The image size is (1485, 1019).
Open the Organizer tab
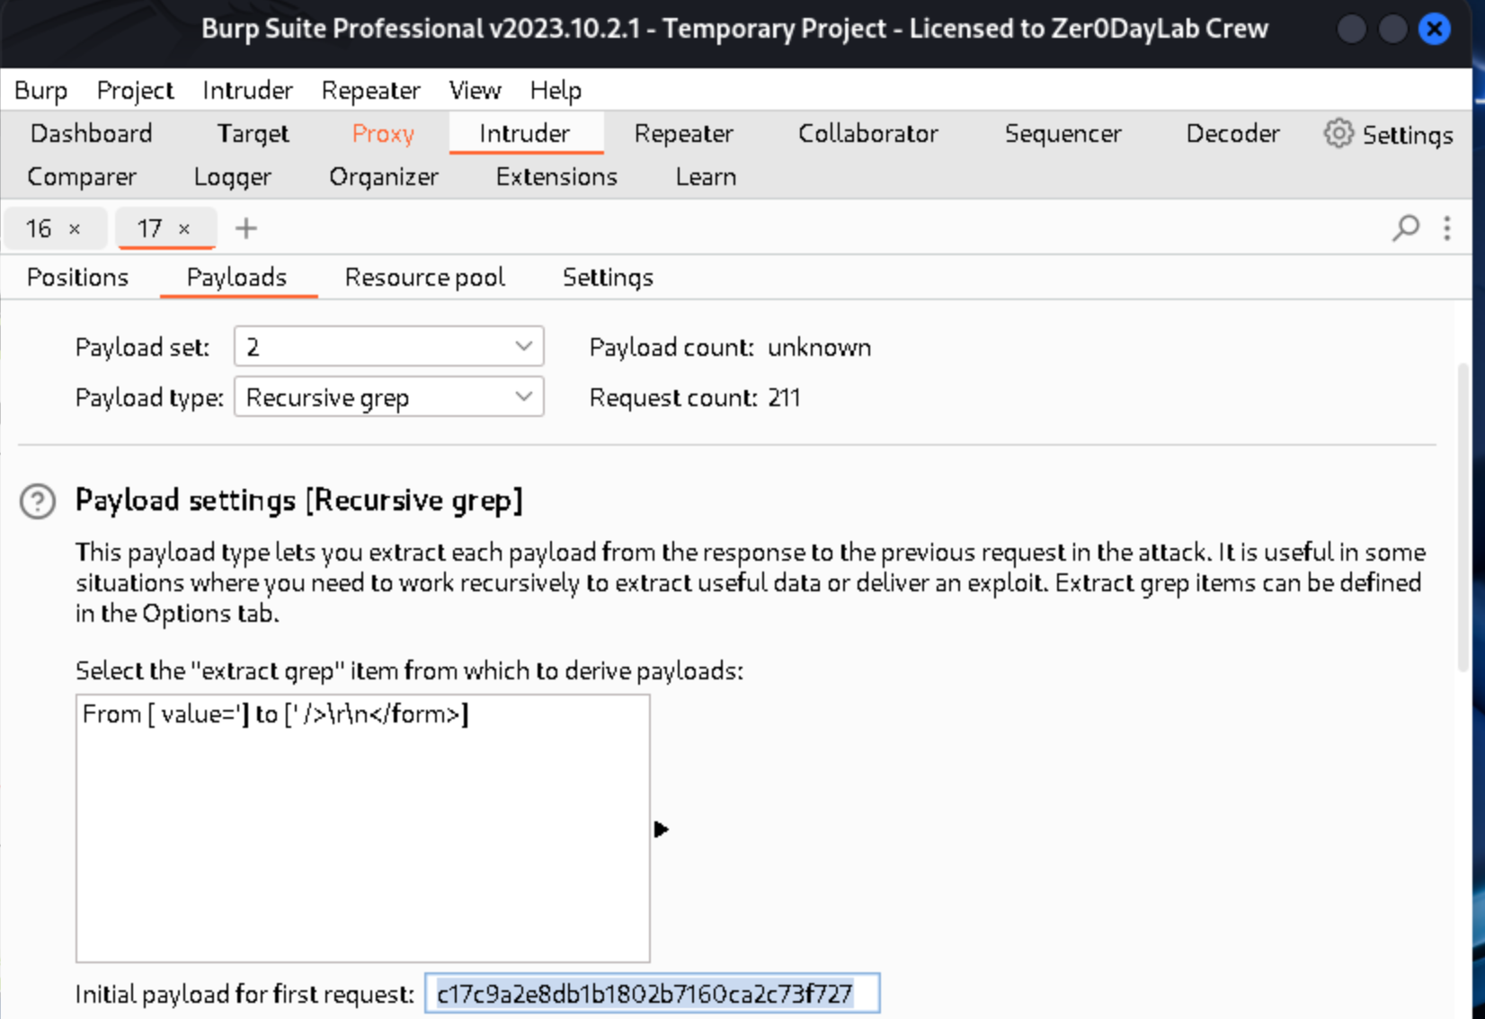(x=384, y=177)
